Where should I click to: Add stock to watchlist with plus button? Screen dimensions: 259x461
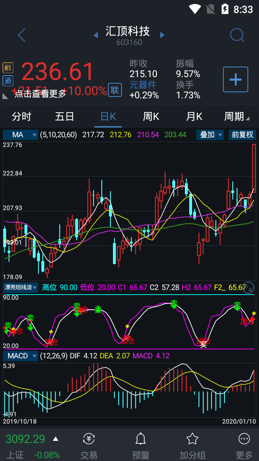[x=236, y=79]
